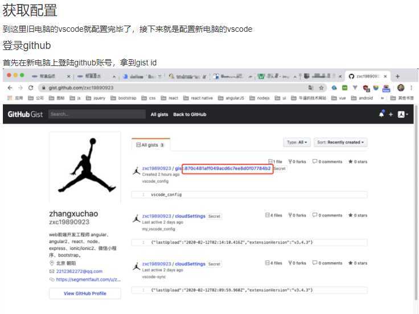Click the plus icon to create gist
The height and width of the screenshot is (314, 419).
click(391, 114)
